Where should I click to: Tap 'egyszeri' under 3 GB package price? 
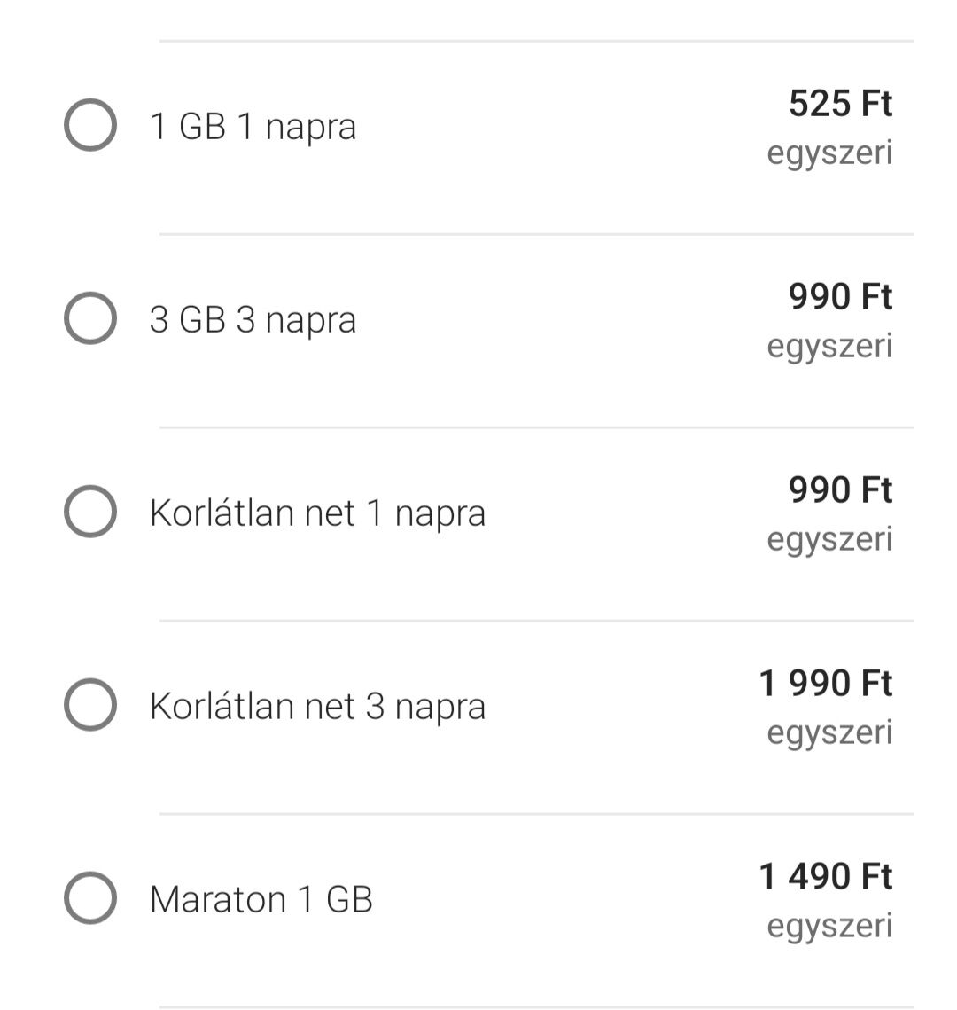click(829, 348)
